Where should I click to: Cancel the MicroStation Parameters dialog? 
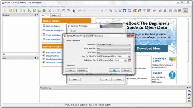tap(127, 70)
